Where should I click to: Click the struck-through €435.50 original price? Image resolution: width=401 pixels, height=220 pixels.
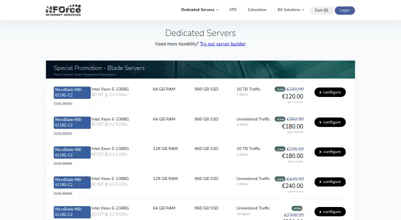[295, 179]
